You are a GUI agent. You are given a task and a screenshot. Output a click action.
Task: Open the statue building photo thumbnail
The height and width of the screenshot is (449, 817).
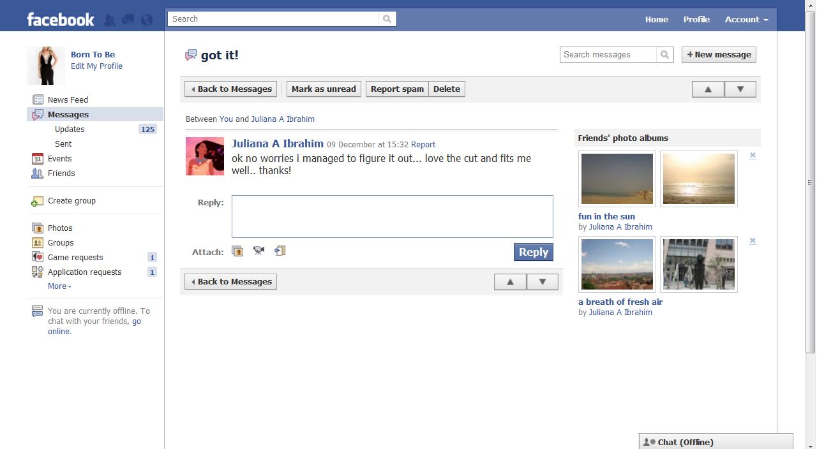pos(699,265)
